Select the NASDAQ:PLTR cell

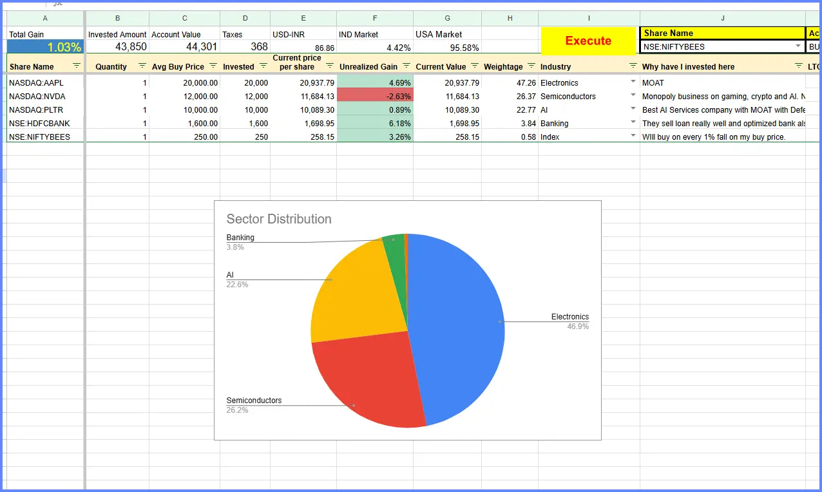coord(45,109)
